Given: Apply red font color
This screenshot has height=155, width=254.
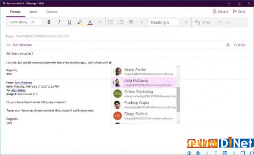Looking at the screenshot, I should click(x=90, y=22).
